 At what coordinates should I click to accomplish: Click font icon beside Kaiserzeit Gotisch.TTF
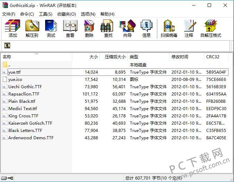(x=5, y=123)
